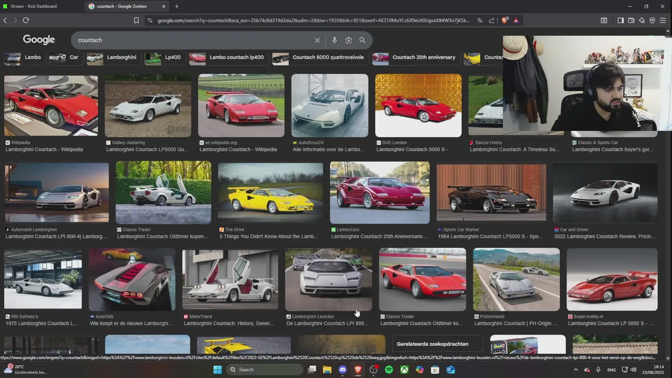
Task: Open the browser hamburger menu
Action: tap(663, 20)
